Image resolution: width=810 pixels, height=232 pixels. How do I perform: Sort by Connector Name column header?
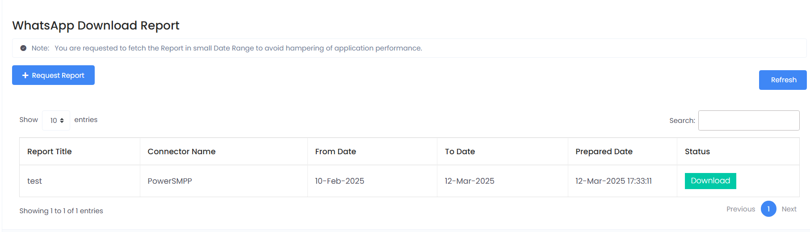181,152
